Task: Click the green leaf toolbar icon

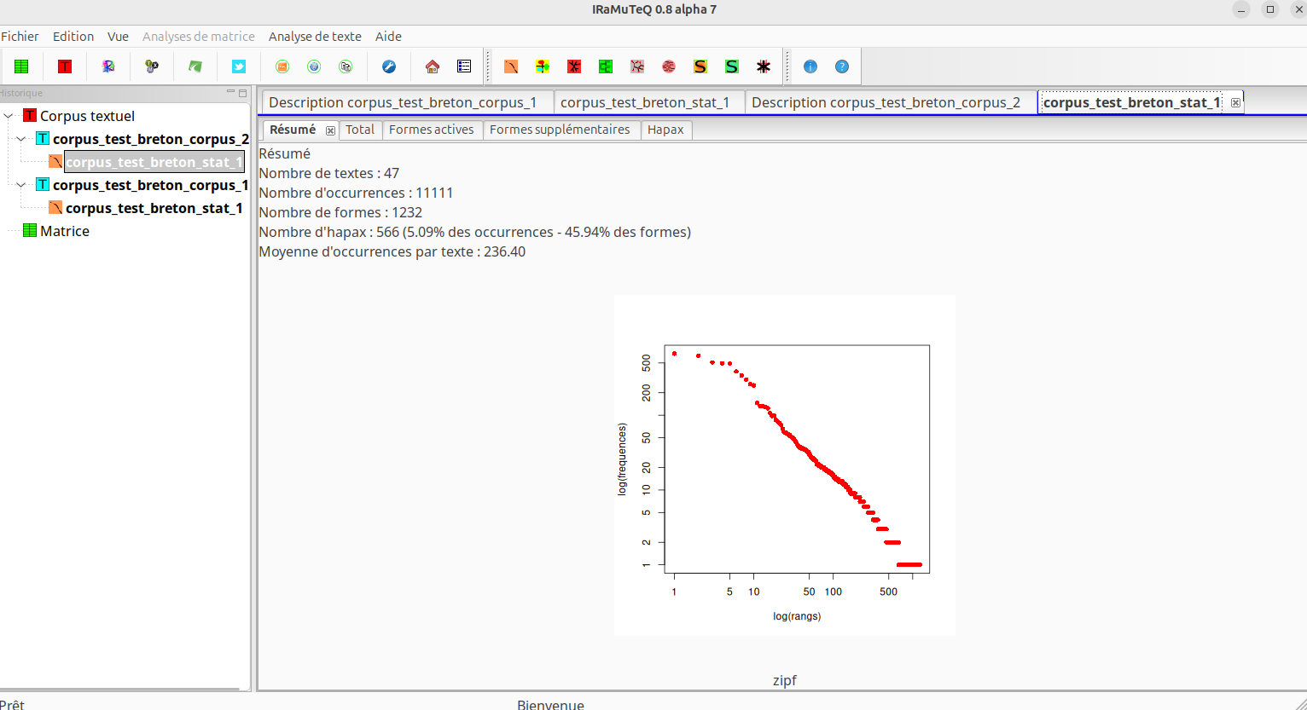Action: (195, 66)
